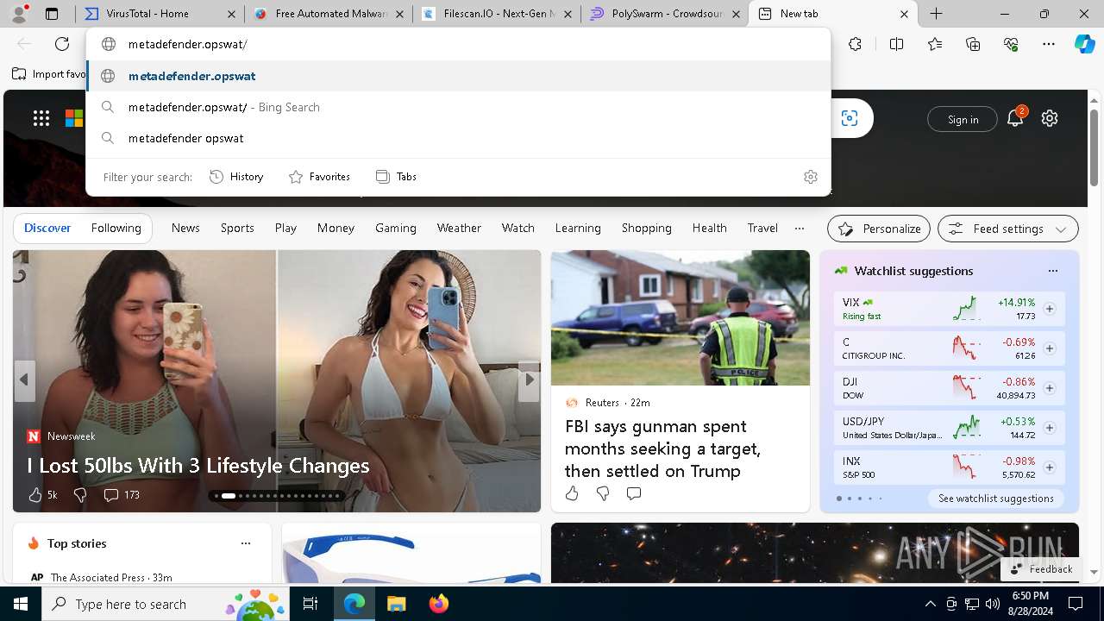
Task: Toggle split screen view icon
Action: [896, 44]
